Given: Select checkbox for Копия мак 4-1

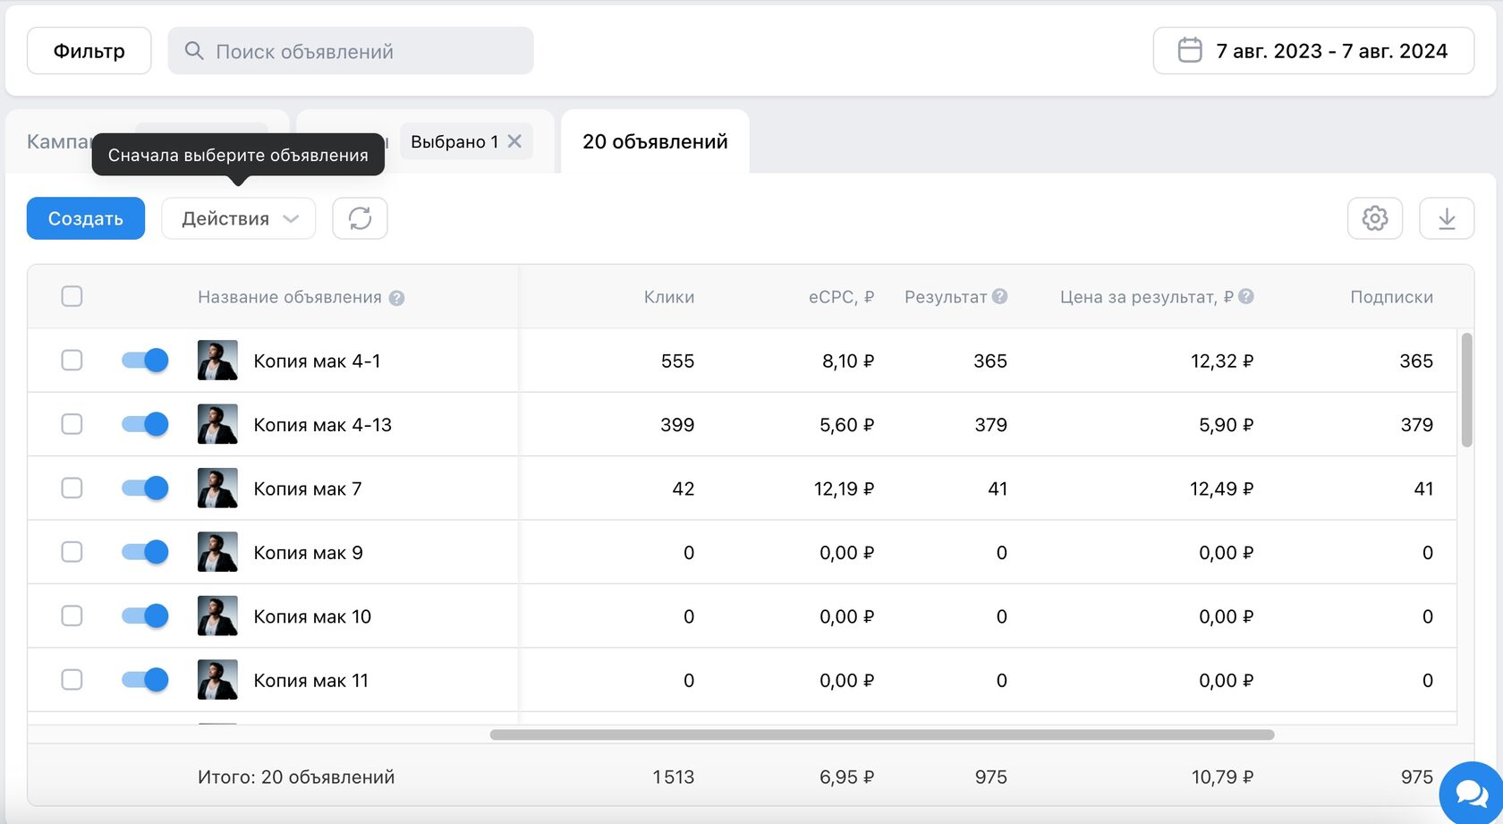Looking at the screenshot, I should pyautogui.click(x=72, y=360).
